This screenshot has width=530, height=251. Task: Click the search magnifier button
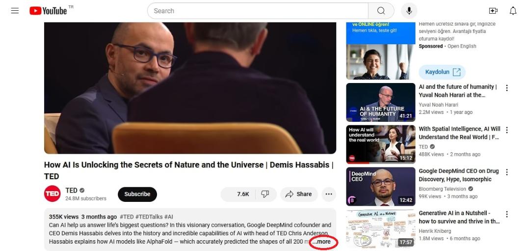click(x=381, y=11)
